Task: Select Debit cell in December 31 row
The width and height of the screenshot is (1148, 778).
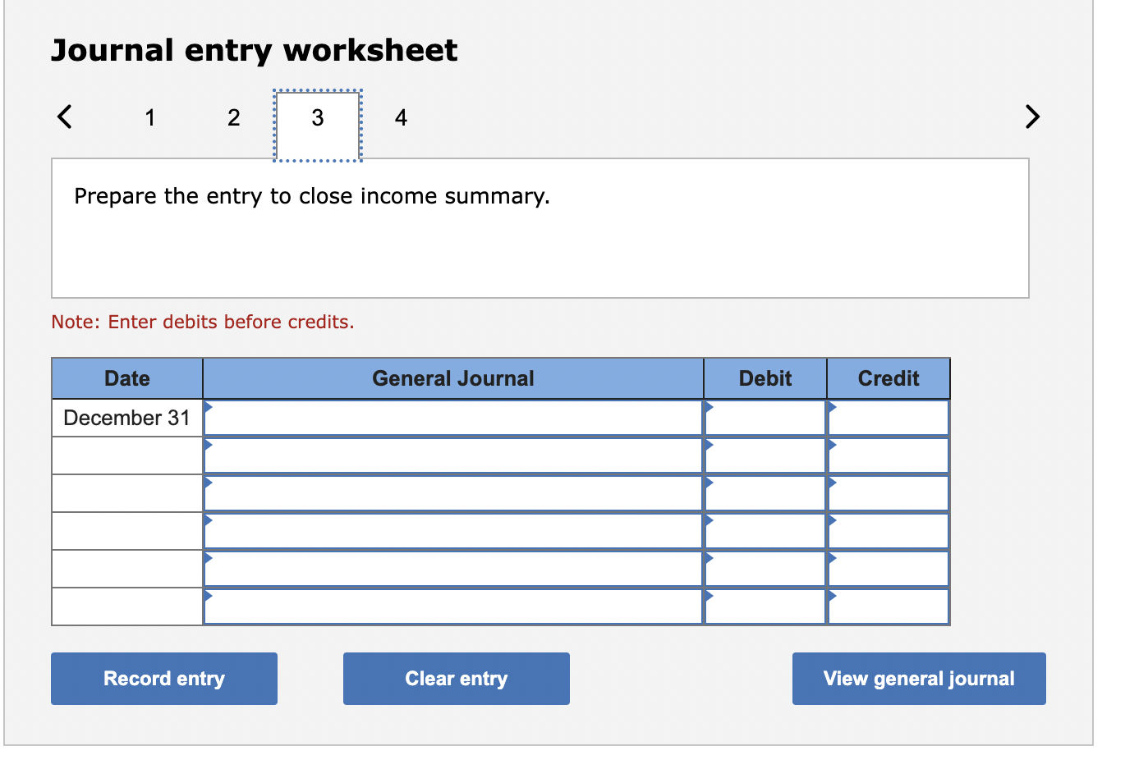Action: [765, 418]
